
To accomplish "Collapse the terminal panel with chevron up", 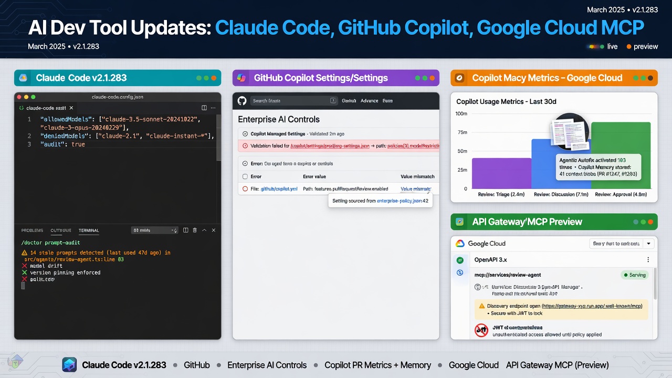I will 204,230.
